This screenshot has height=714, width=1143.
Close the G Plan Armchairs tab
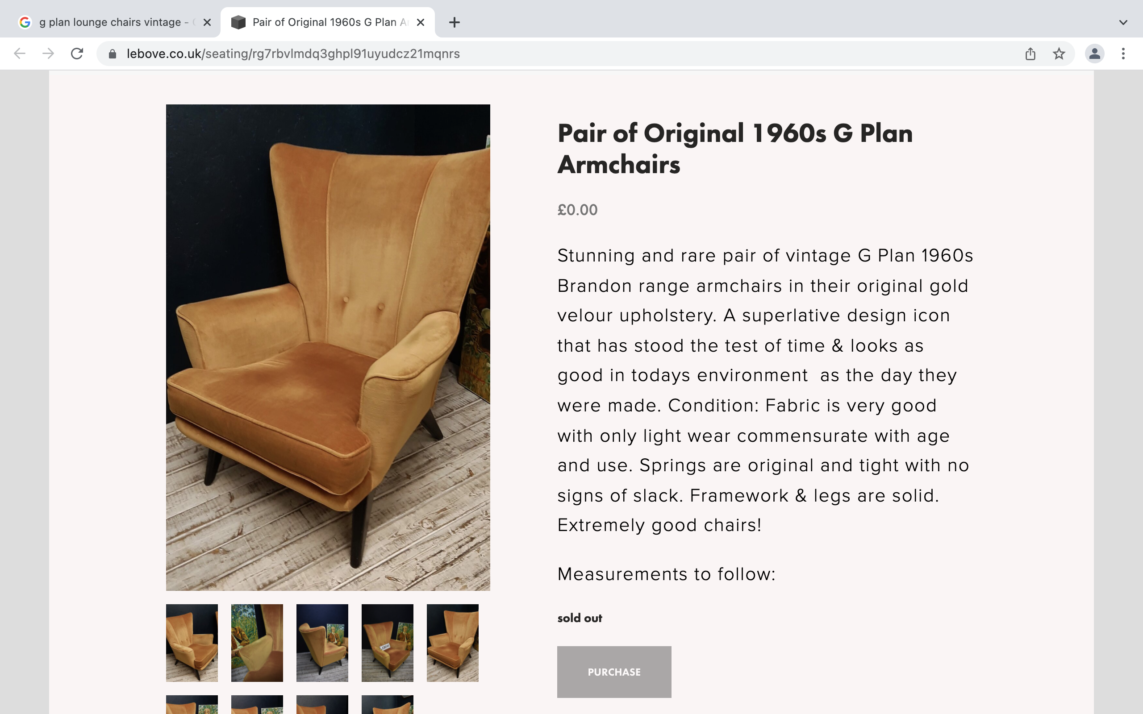point(420,22)
